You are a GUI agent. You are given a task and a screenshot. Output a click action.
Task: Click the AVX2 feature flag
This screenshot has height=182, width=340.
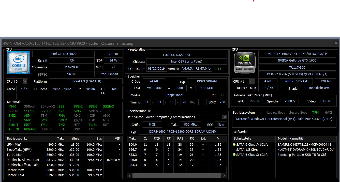[78, 111]
